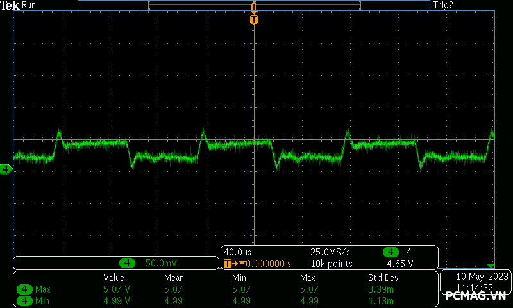Click the trigger source channel 4 badge
Screen dimensions: 513x308
click(391, 252)
